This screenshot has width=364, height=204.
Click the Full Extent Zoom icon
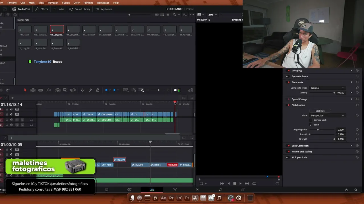pos(126,90)
